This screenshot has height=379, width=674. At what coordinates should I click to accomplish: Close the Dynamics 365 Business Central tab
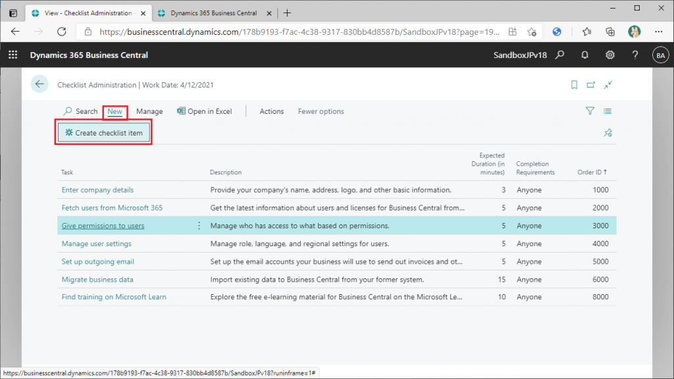pyautogui.click(x=269, y=13)
